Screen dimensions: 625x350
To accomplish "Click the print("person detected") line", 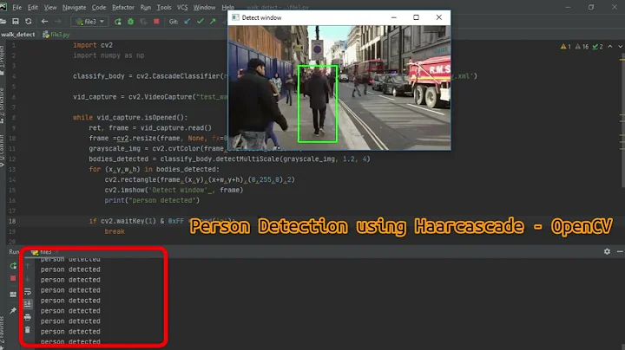I will 152,200.
